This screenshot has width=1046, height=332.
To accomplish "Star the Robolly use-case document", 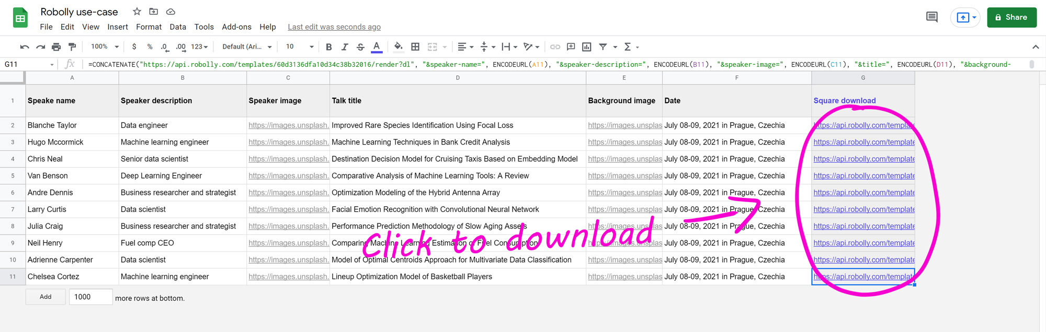I will [137, 11].
